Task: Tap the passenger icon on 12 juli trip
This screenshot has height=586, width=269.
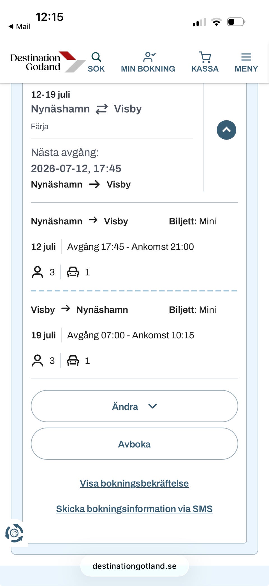Action: pos(37,272)
